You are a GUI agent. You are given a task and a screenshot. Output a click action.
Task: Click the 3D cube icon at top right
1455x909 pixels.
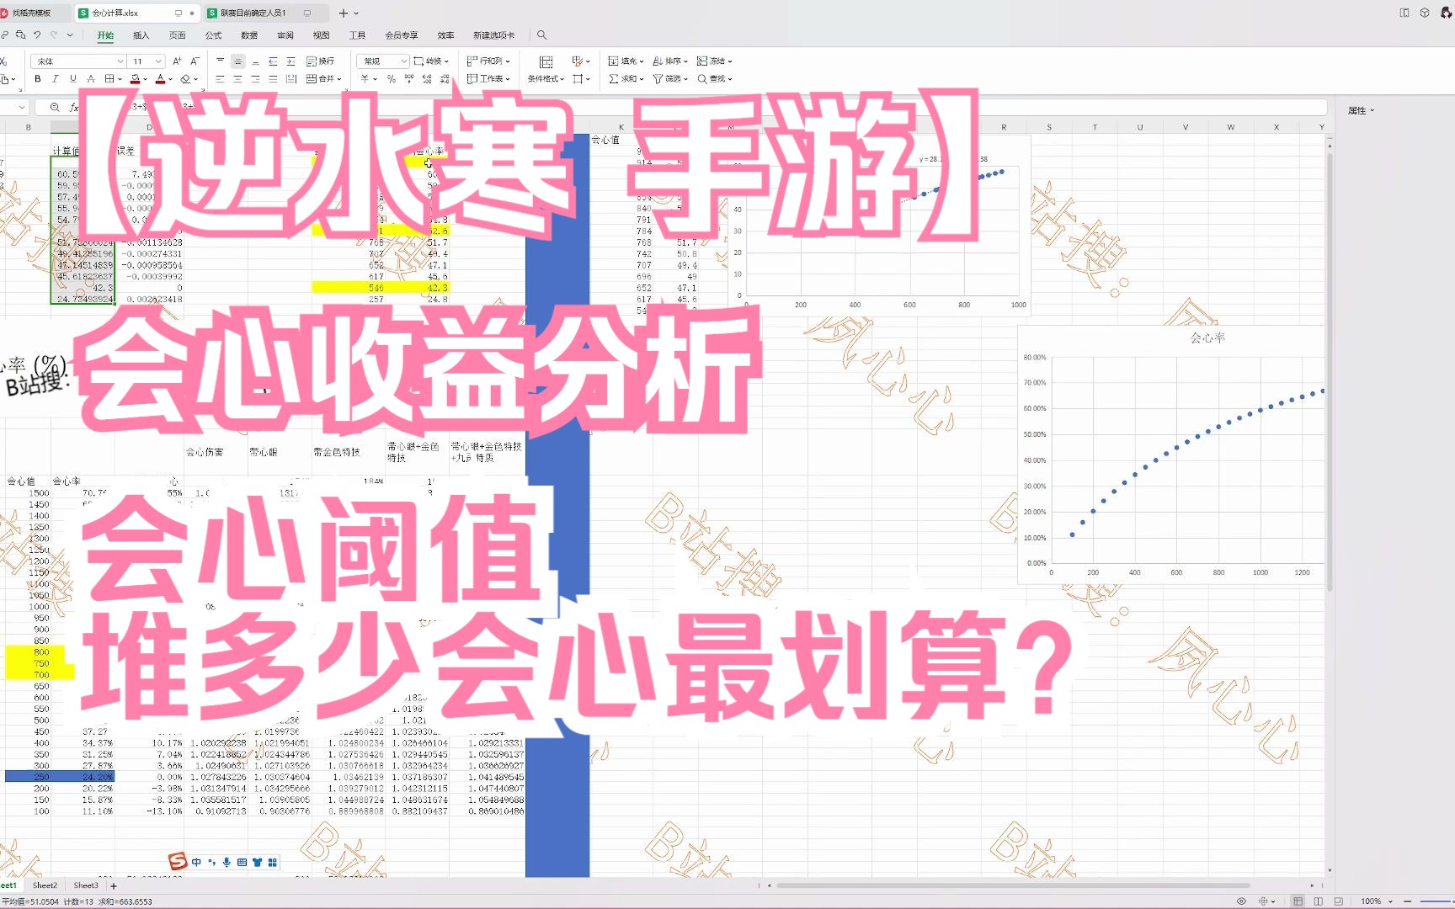[1425, 13]
